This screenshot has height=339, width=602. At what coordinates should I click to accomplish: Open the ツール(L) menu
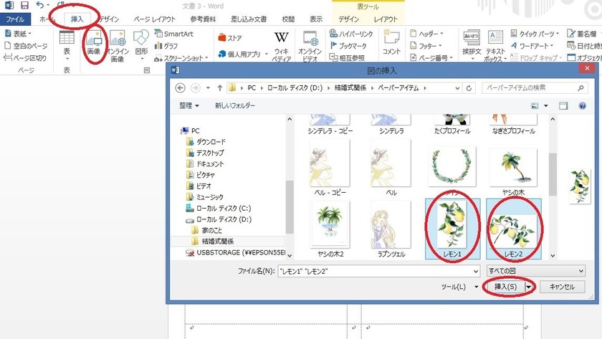click(459, 287)
